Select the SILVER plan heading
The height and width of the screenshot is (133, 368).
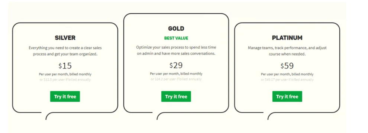pyautogui.click(x=65, y=38)
